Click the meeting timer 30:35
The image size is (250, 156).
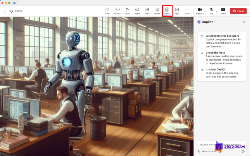(x=18, y=11)
